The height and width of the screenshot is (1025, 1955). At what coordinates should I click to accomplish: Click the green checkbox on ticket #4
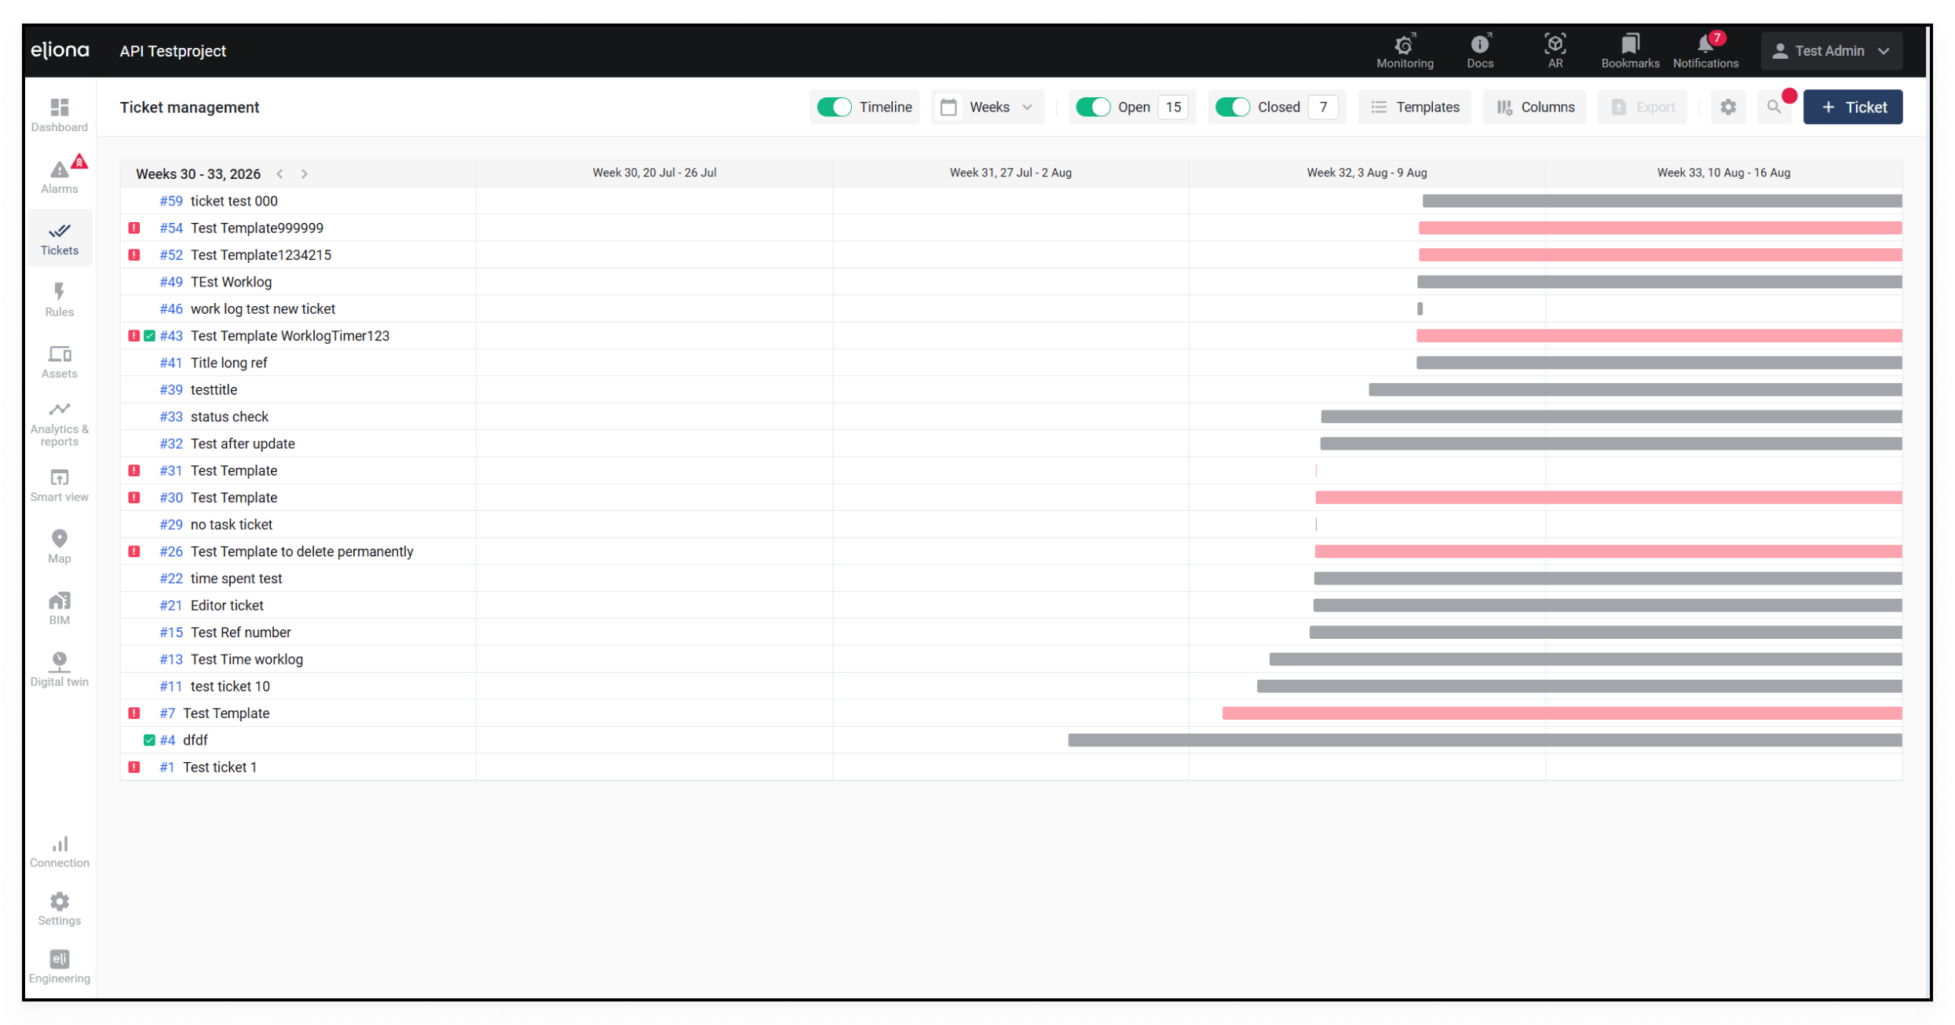(x=149, y=740)
